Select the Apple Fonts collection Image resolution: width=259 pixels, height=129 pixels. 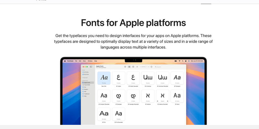(88, 83)
